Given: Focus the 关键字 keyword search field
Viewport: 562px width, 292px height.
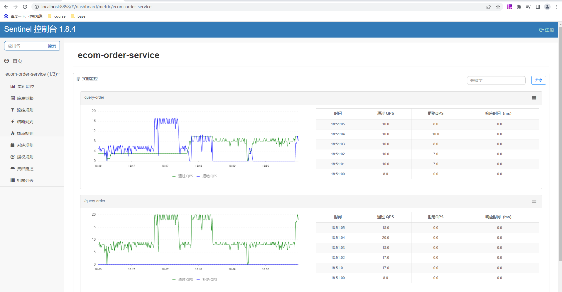Looking at the screenshot, I should (496, 80).
